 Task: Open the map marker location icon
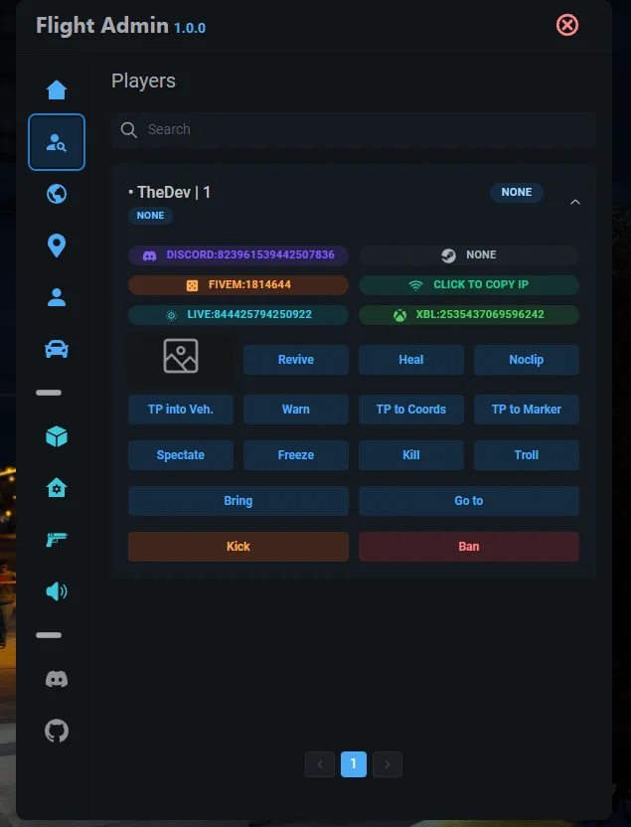coord(57,246)
